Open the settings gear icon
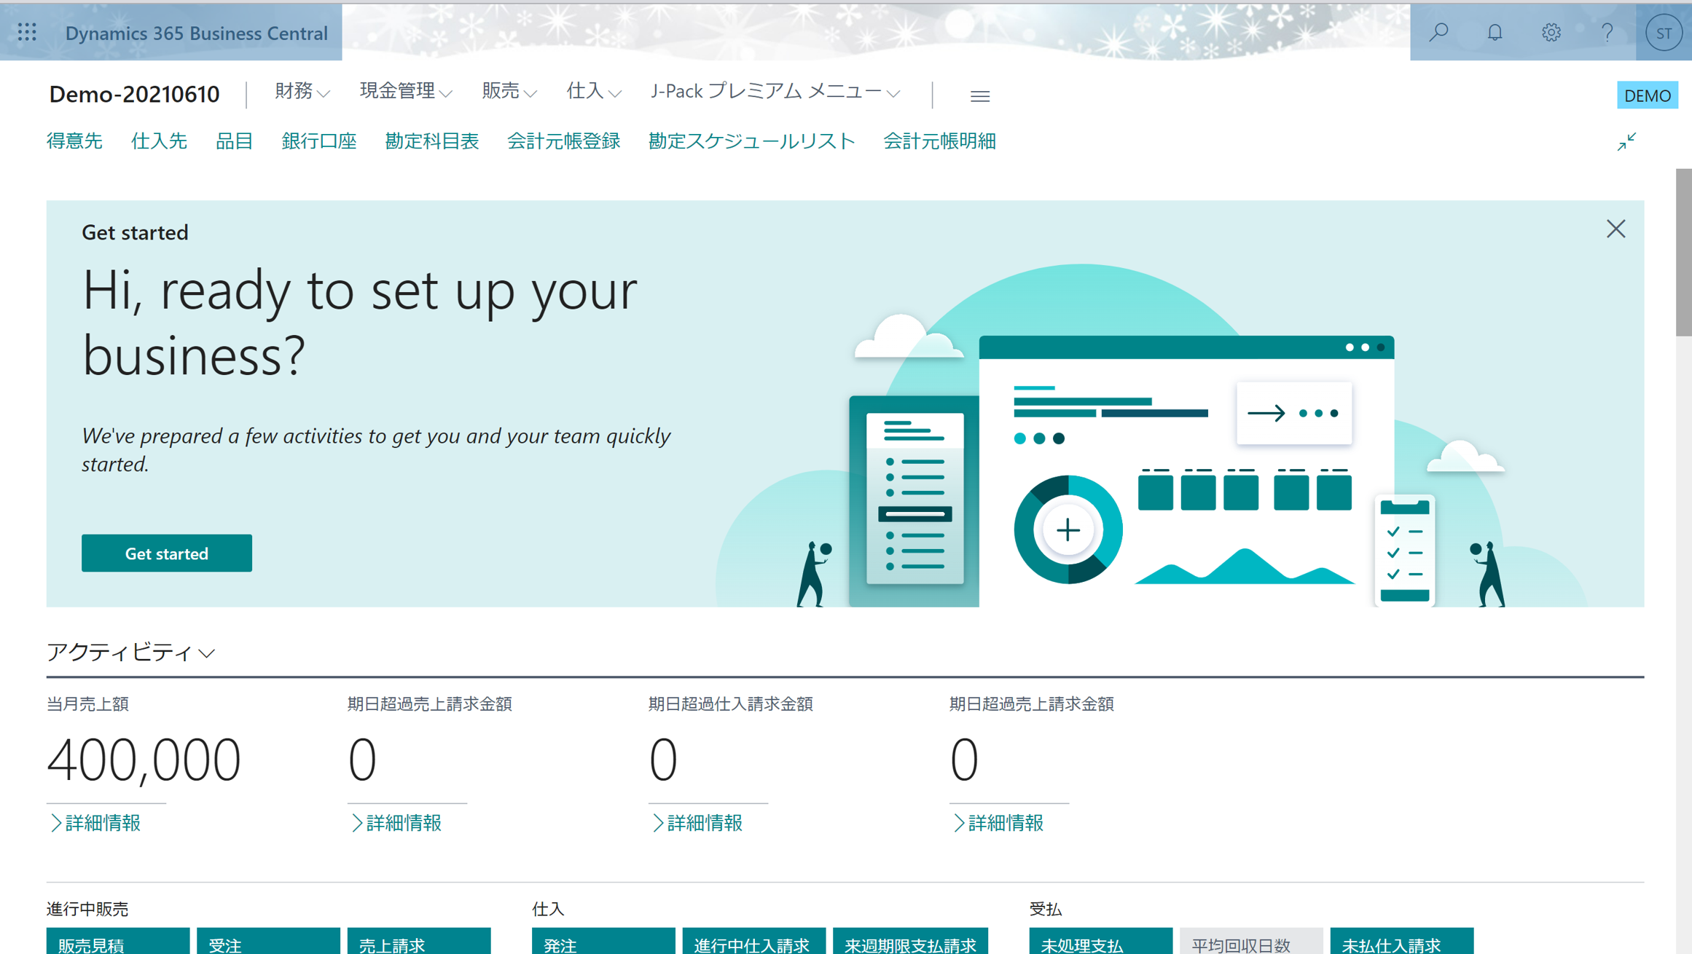This screenshot has height=954, width=1692. (1551, 32)
